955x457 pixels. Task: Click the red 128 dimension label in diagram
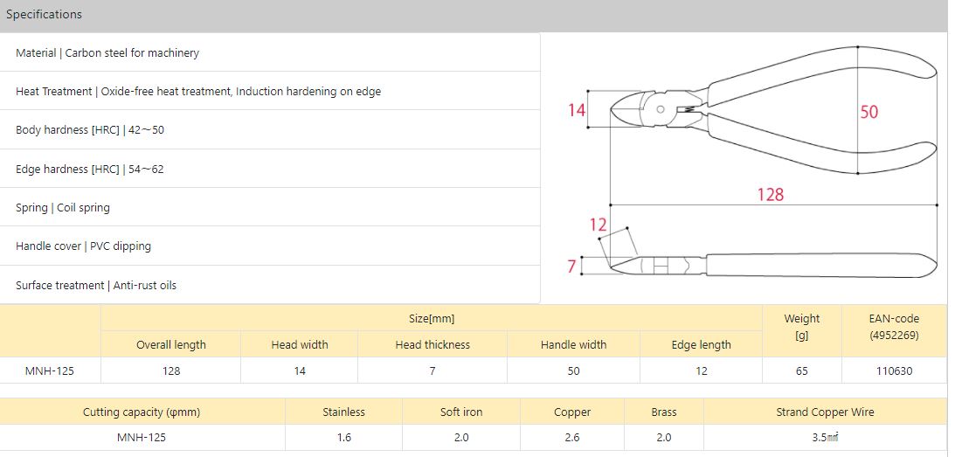(770, 194)
